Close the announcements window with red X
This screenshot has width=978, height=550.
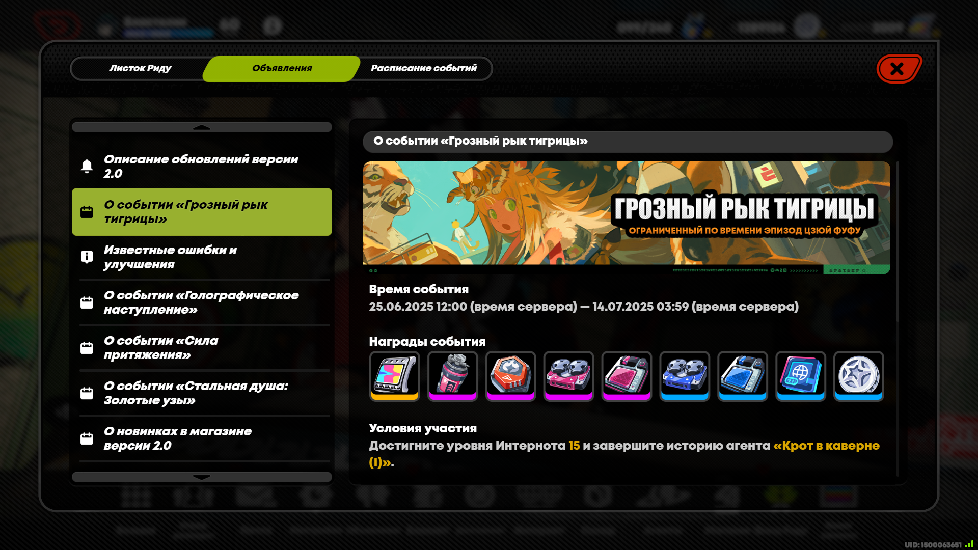click(x=899, y=69)
